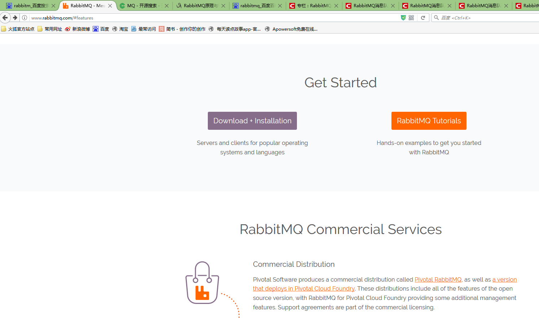Screen dimensions: 539x318
Task: Open the QR code icon in the address bar
Action: 411,18
